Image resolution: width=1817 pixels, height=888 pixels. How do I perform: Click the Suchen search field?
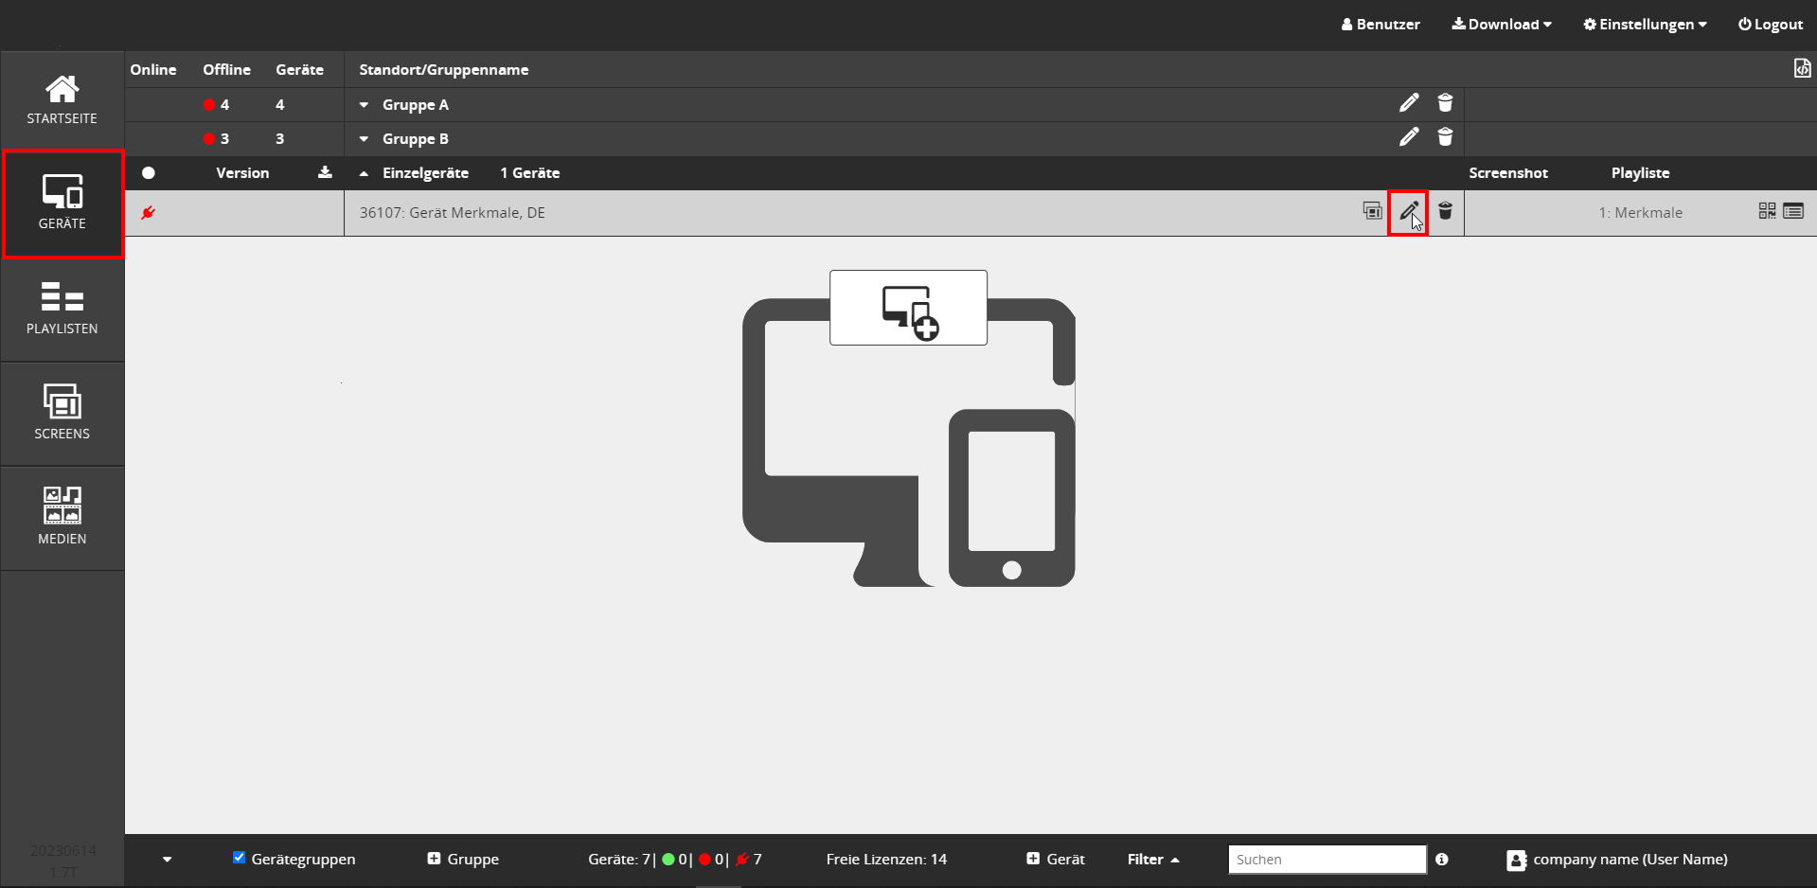click(x=1327, y=860)
